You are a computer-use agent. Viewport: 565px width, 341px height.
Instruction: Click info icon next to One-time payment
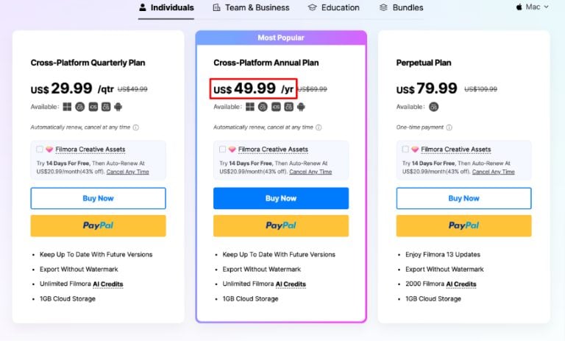(x=445, y=127)
